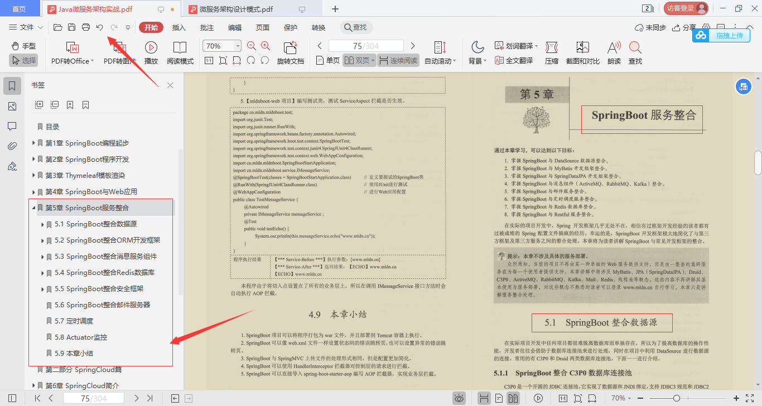Toggle double-page layout in status bar
The height and width of the screenshot is (406, 762).
click(x=513, y=398)
